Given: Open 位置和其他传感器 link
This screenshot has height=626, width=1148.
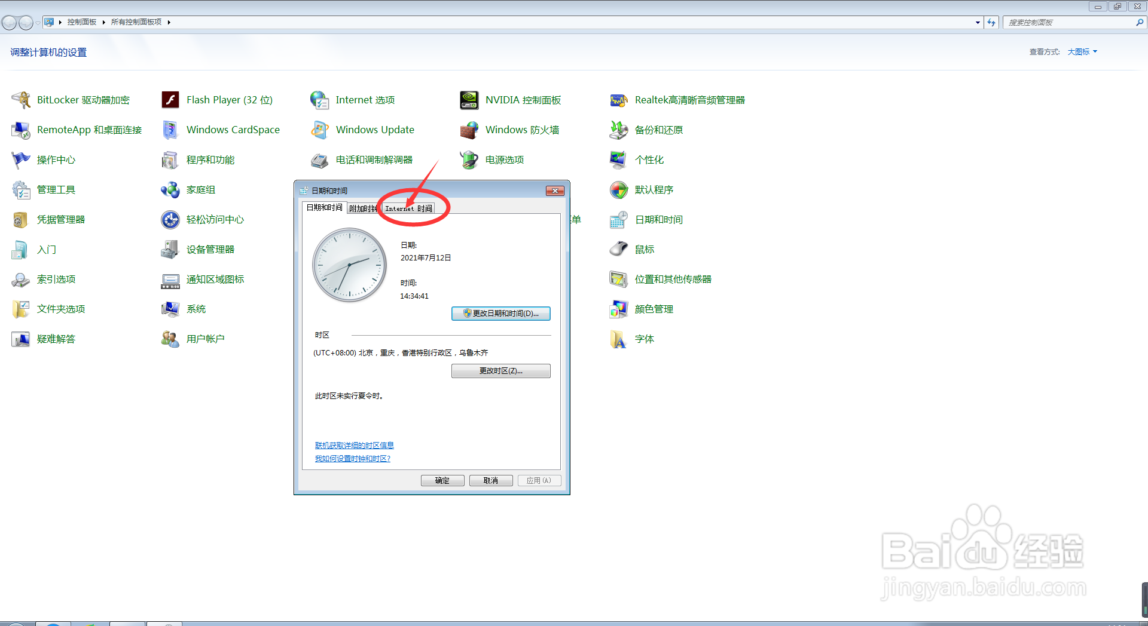Looking at the screenshot, I should pyautogui.click(x=673, y=279).
